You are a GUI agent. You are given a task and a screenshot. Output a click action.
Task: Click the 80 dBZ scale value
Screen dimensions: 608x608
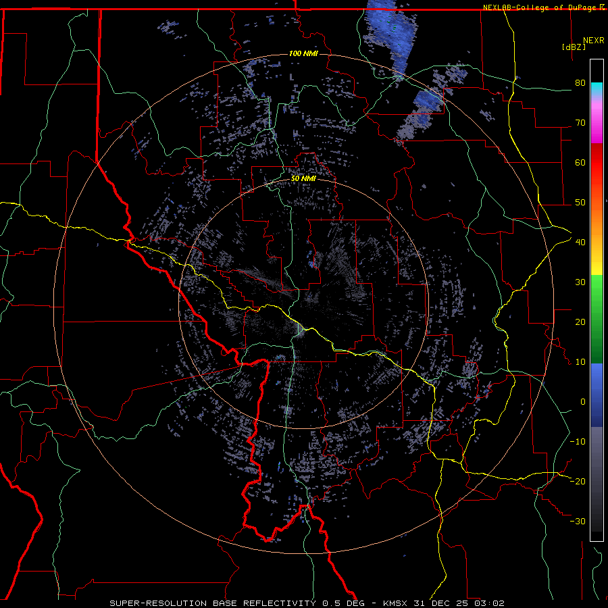[580, 83]
